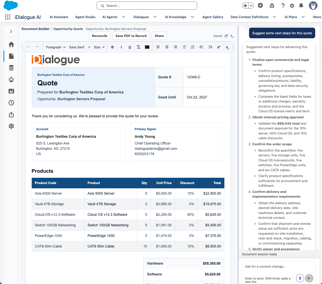The height and width of the screenshot is (284, 322).
Task: Expand the left sidebar with the chevron
Action: pos(11,31)
